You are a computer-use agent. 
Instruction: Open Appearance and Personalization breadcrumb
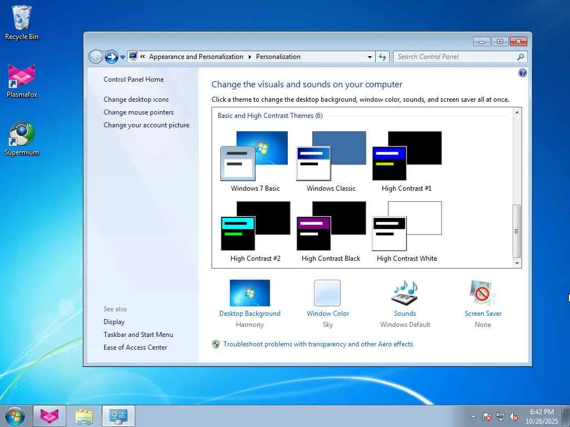pos(196,57)
